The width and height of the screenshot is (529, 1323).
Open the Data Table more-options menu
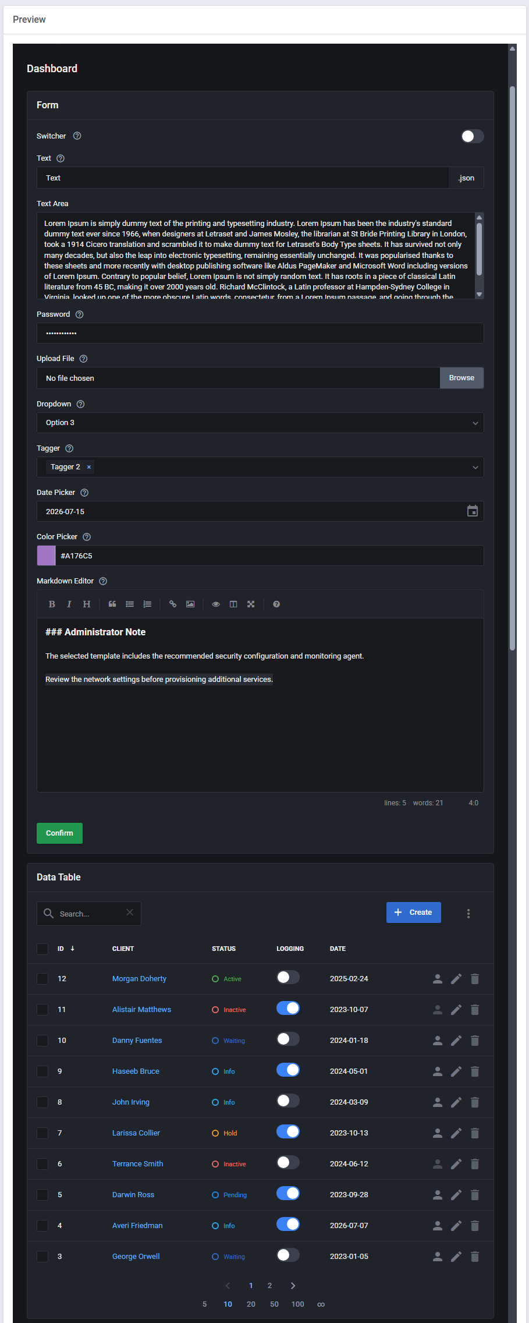(x=468, y=914)
